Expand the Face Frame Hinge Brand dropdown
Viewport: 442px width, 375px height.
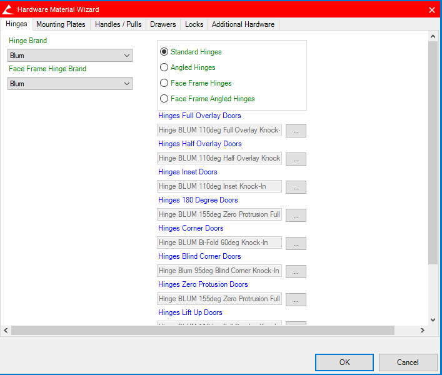(70, 84)
